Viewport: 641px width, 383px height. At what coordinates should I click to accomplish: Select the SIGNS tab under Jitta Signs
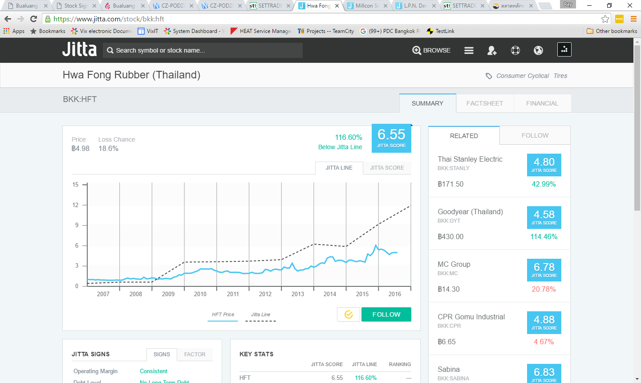(x=162, y=354)
